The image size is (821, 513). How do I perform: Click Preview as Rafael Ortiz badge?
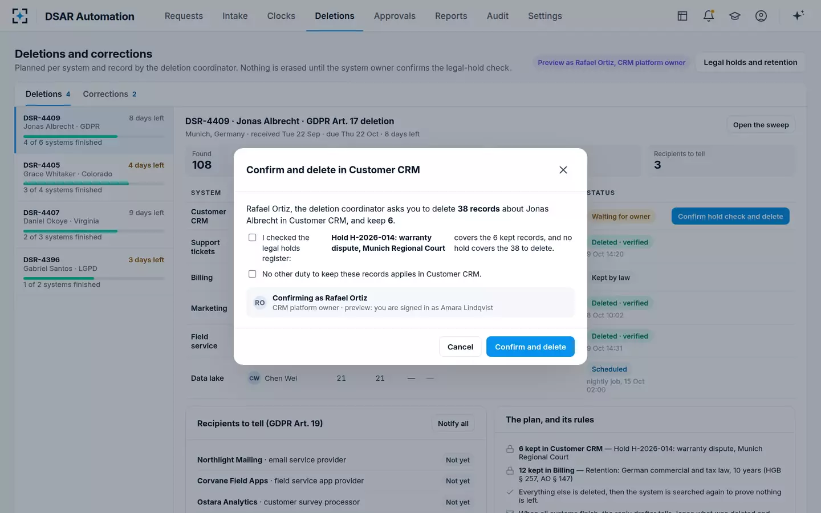[x=611, y=63]
